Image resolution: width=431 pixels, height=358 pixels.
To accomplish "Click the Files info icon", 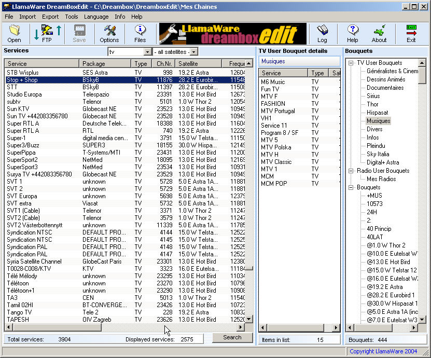I will 140,34.
